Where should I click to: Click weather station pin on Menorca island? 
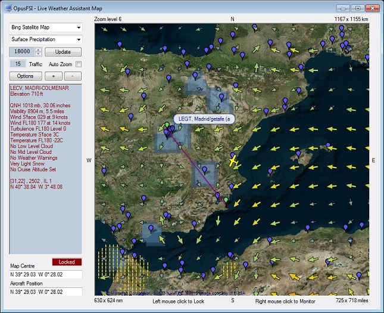328,145
